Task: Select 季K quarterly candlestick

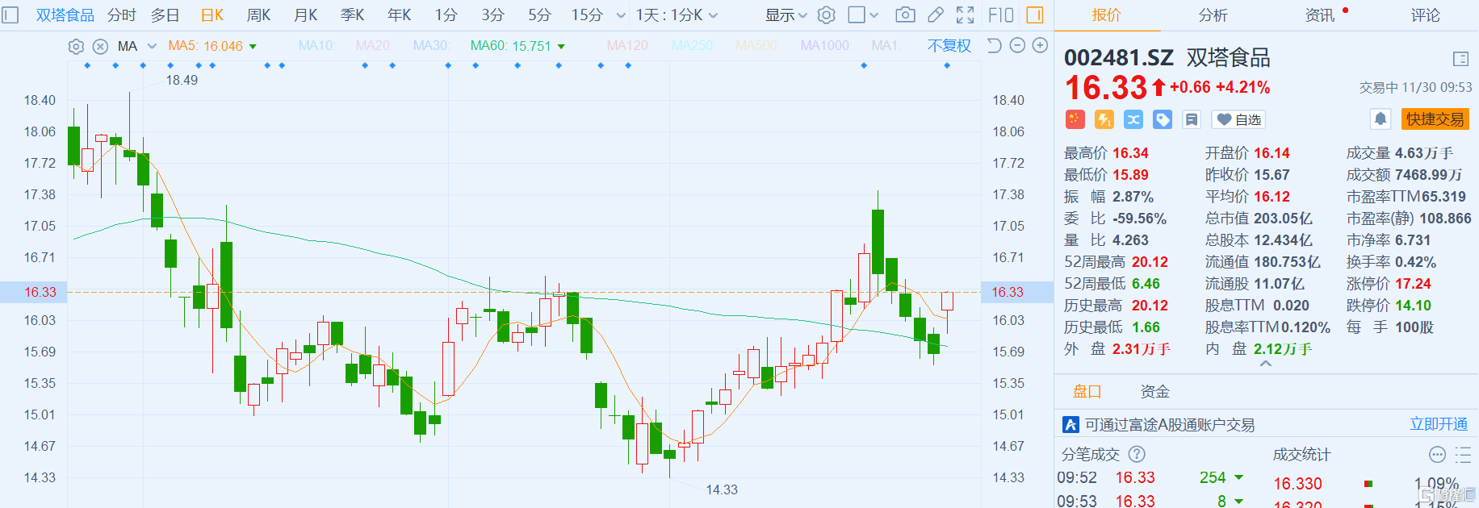Action: 353,15
